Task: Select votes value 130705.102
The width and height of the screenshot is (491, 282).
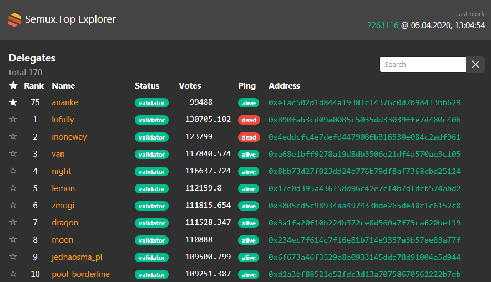Action: (x=208, y=120)
